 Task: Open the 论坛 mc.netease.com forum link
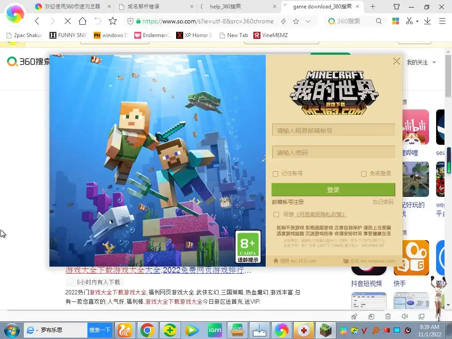click(x=369, y=261)
